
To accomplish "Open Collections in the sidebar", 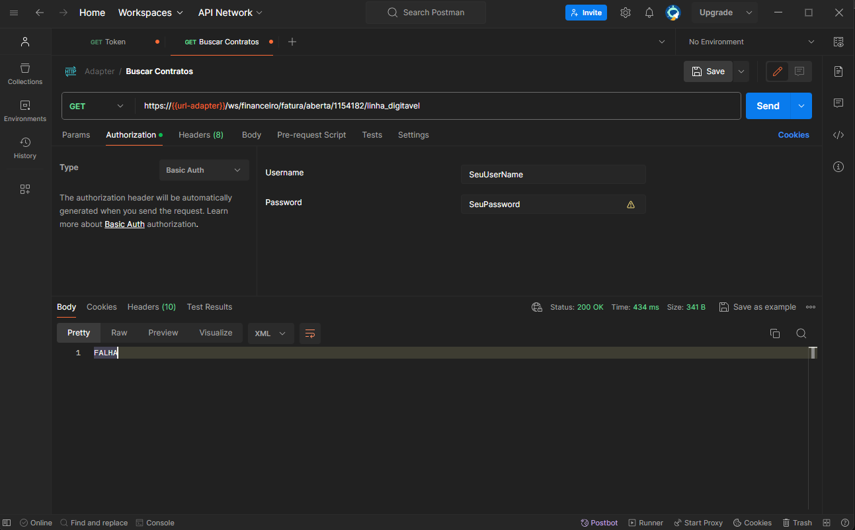I will coord(25,74).
